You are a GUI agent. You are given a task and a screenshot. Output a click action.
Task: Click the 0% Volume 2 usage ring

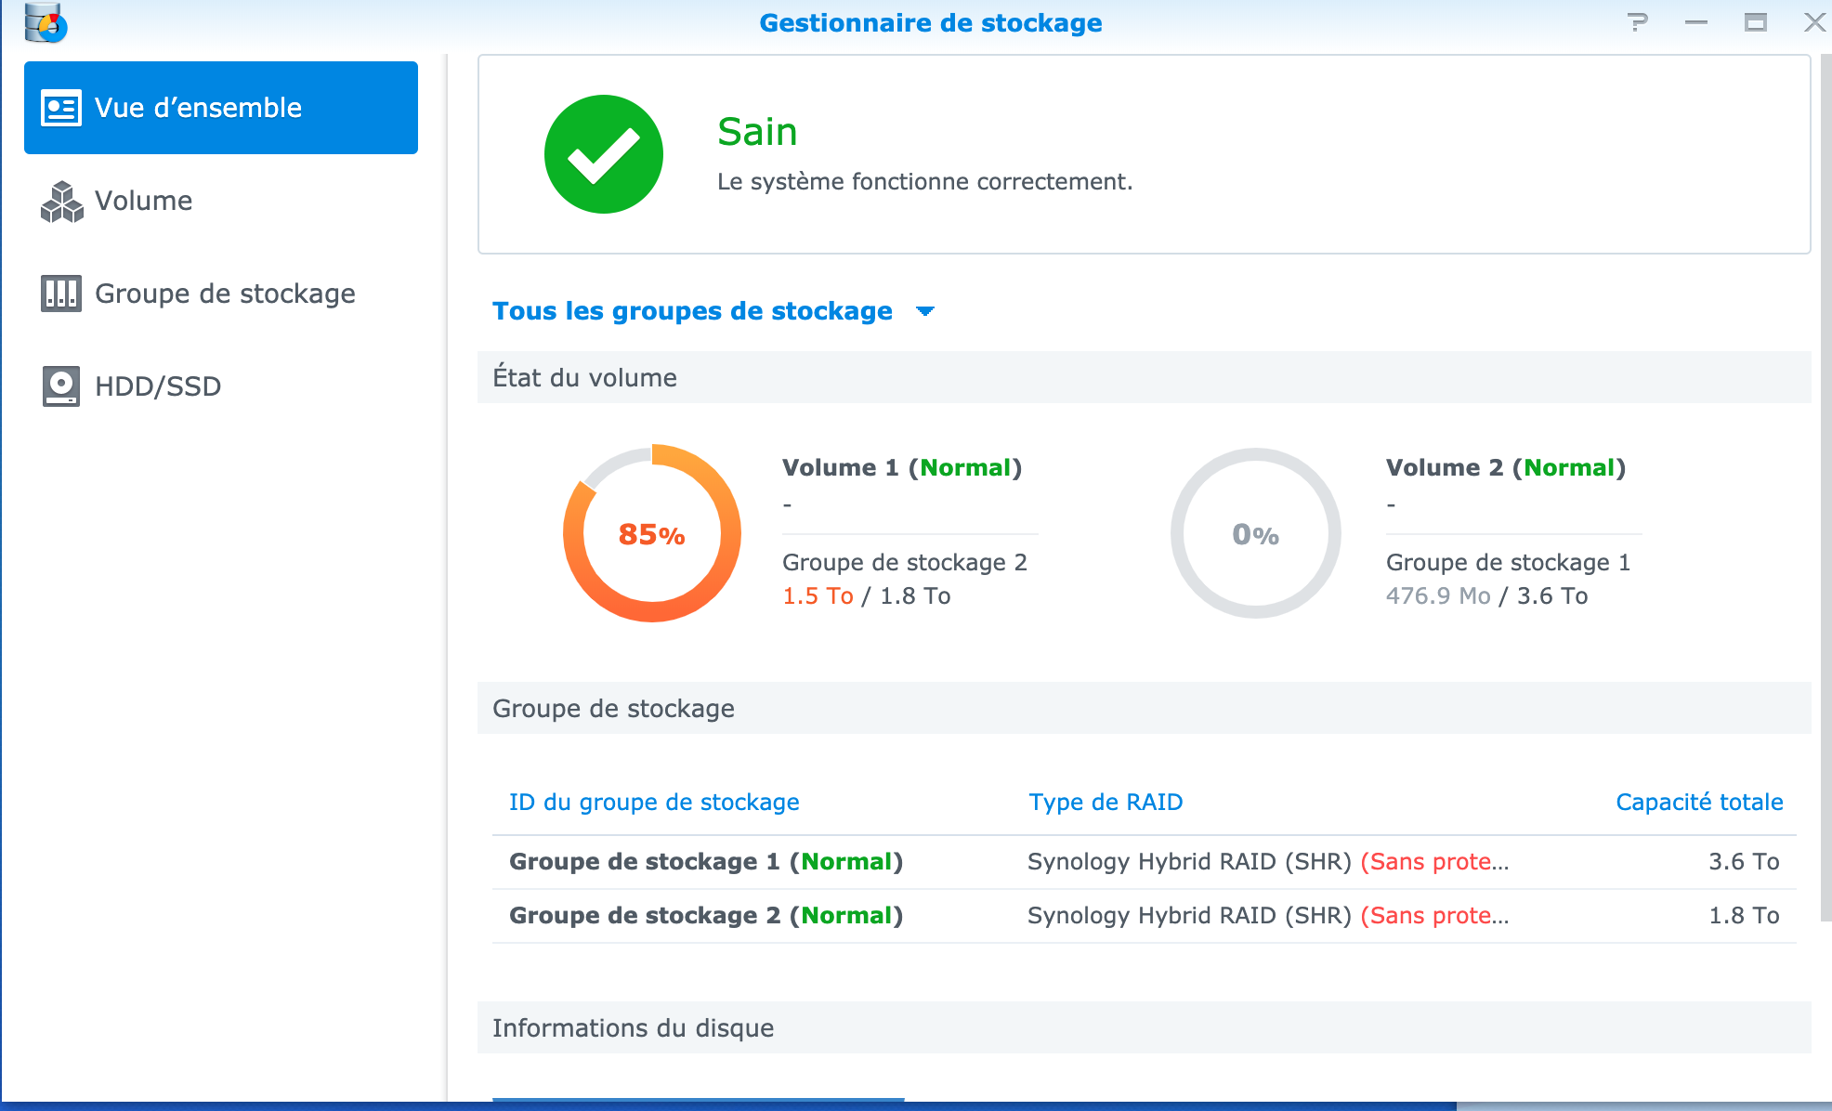[1255, 533]
